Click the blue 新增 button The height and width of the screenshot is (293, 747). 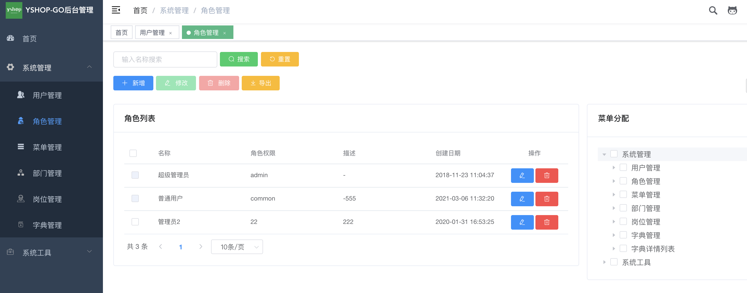133,83
